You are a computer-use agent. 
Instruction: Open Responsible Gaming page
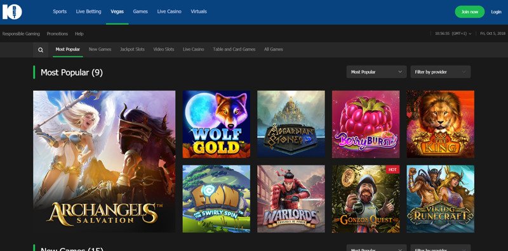21,34
